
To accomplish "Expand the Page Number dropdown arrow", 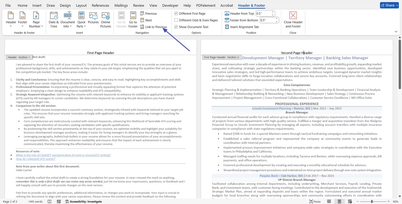I will pos(42,26).
